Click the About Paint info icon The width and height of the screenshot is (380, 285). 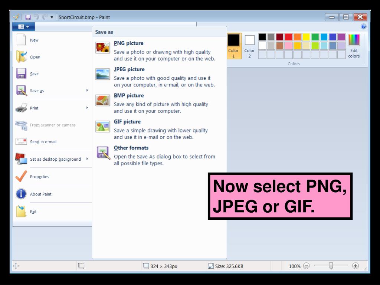pyautogui.click(x=21, y=194)
